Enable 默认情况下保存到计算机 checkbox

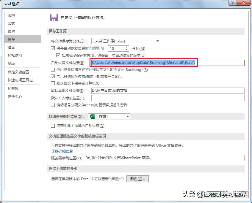pyautogui.click(x=52, y=83)
